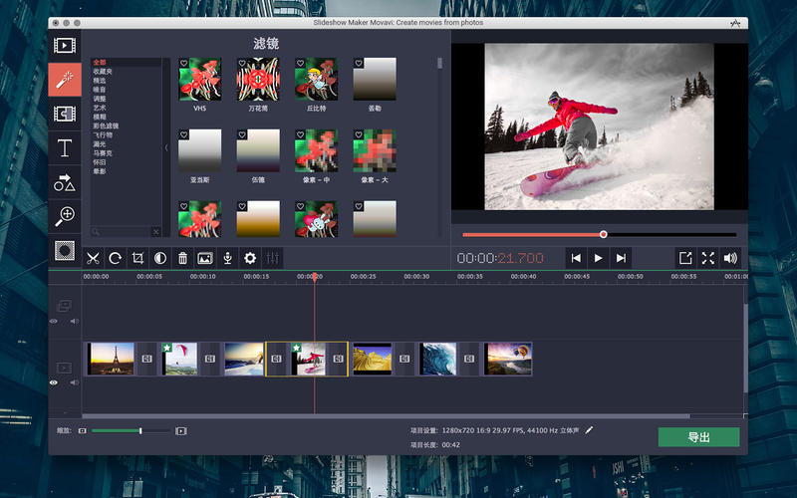Click the scissors split tool
Screen dimensions: 797x498
(x=93, y=258)
